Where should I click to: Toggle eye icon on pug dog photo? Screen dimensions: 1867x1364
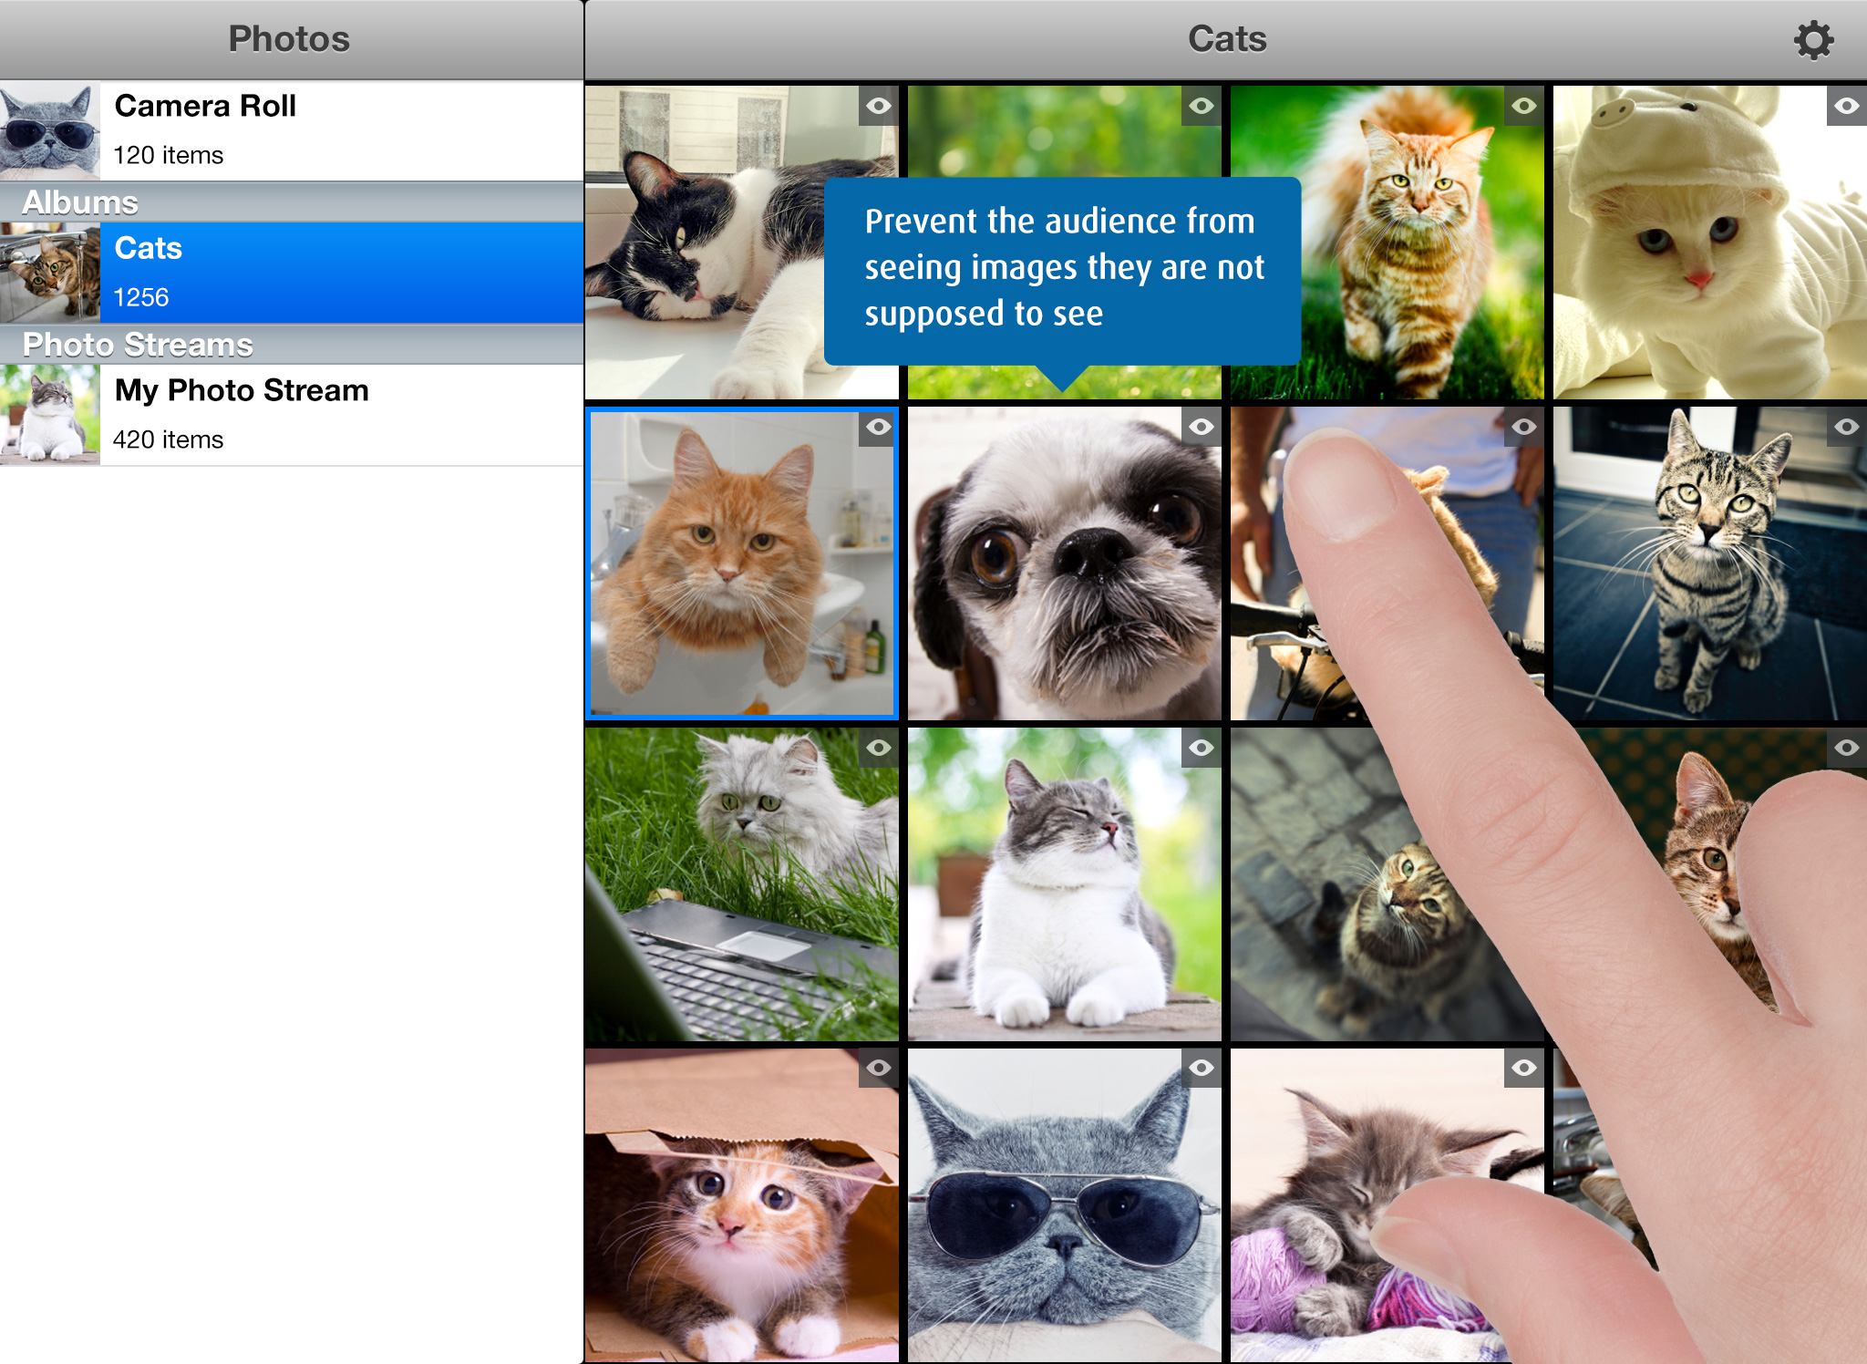click(1202, 427)
